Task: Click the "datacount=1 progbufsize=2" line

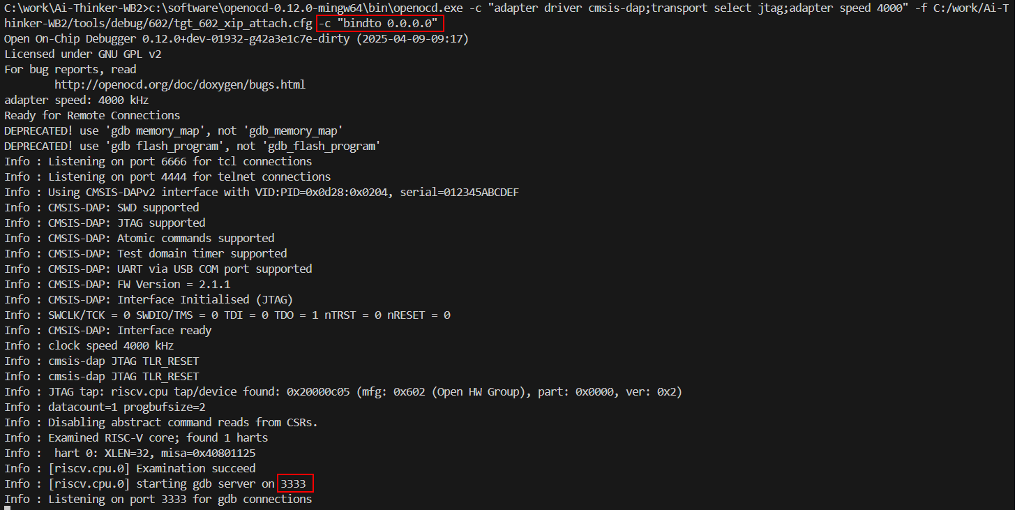Action: pyautogui.click(x=105, y=407)
